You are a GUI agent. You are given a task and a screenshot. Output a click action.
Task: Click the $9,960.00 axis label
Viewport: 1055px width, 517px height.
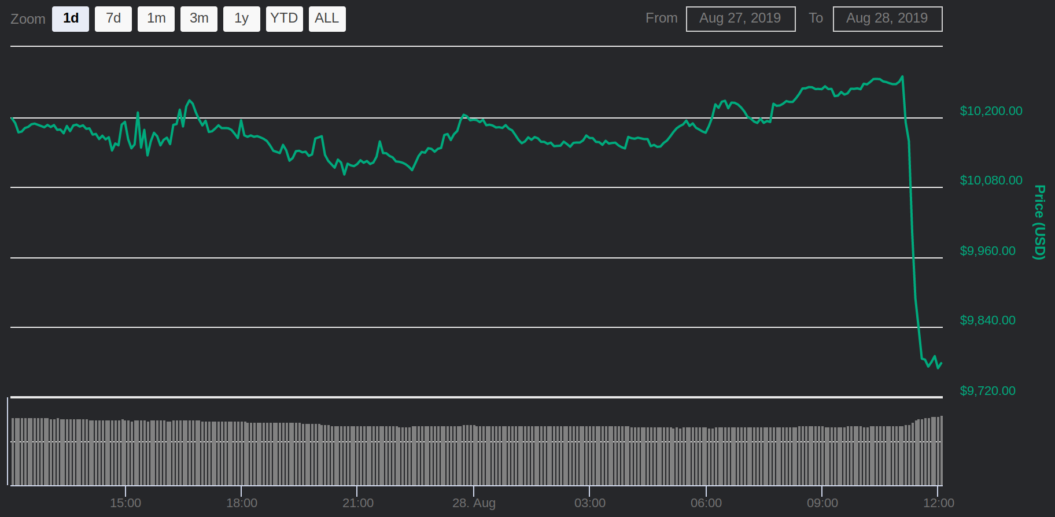coord(987,251)
